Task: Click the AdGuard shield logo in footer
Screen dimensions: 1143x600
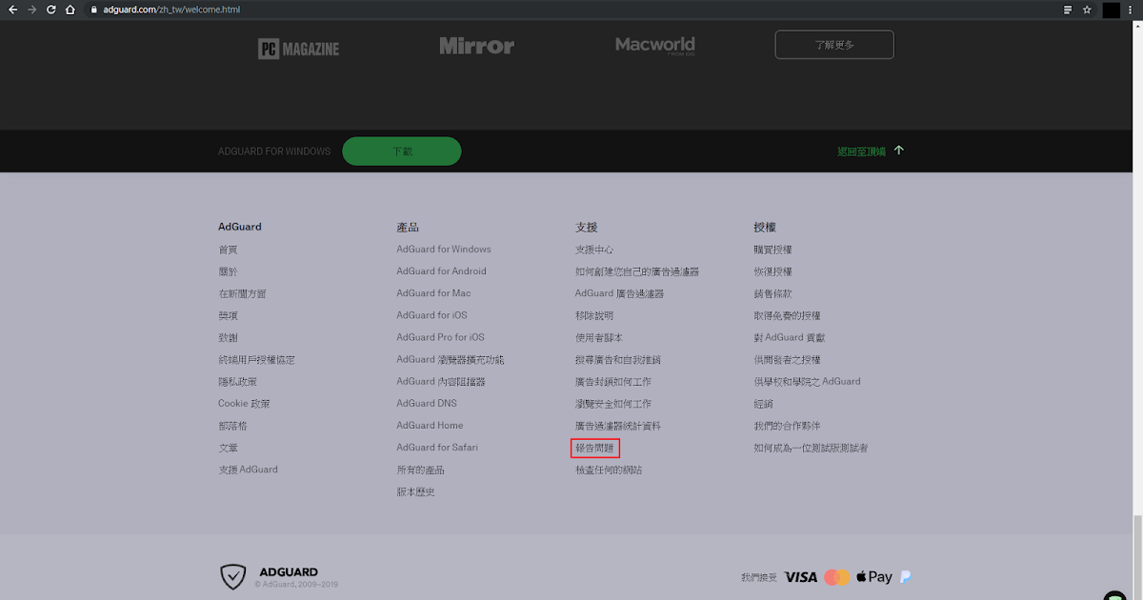Action: (x=232, y=576)
